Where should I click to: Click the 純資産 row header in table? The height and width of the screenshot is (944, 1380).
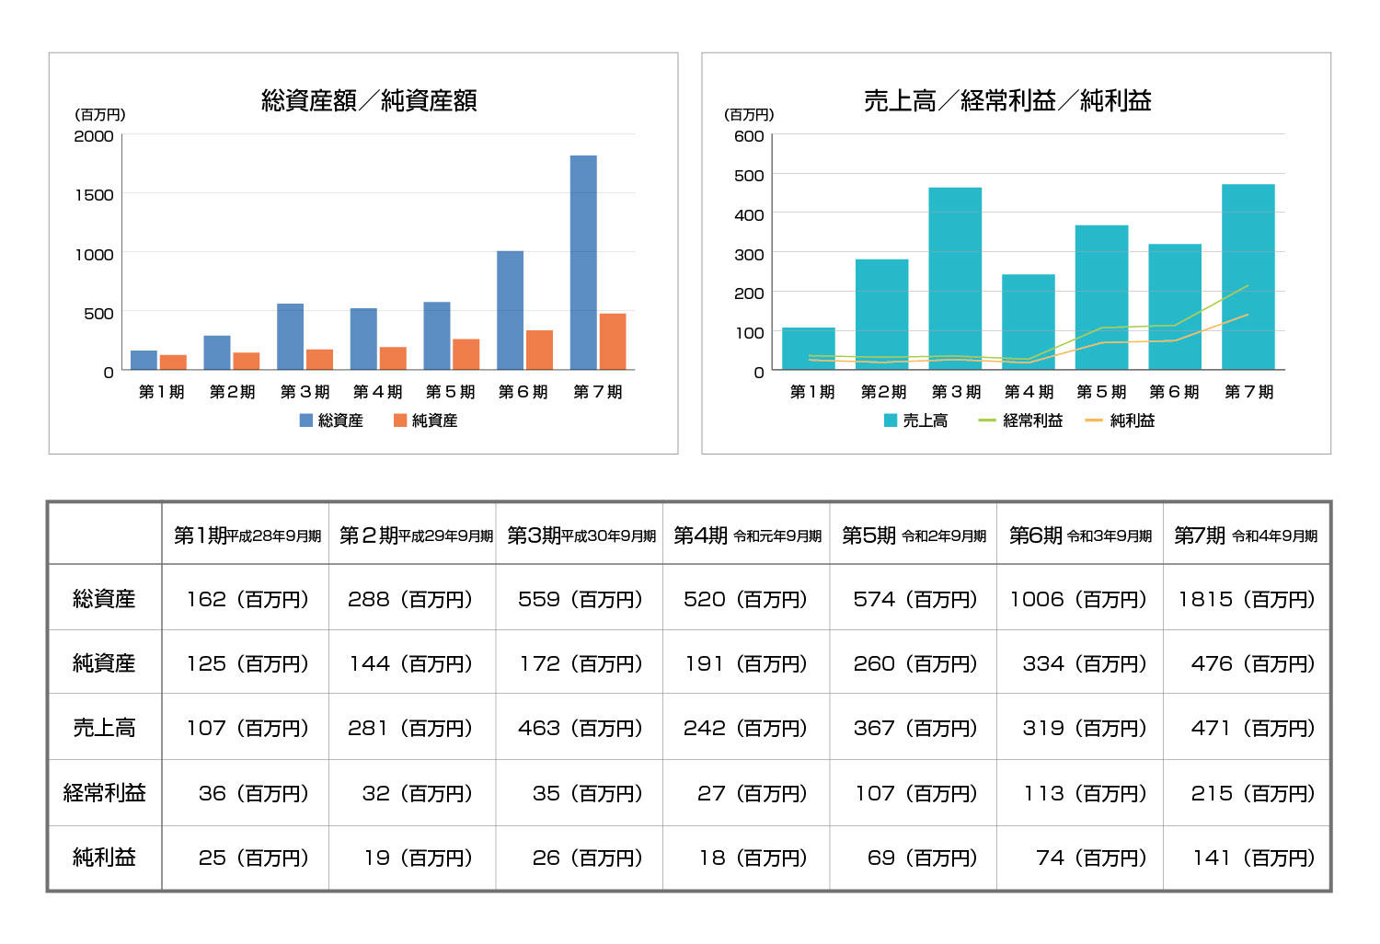pos(104,663)
